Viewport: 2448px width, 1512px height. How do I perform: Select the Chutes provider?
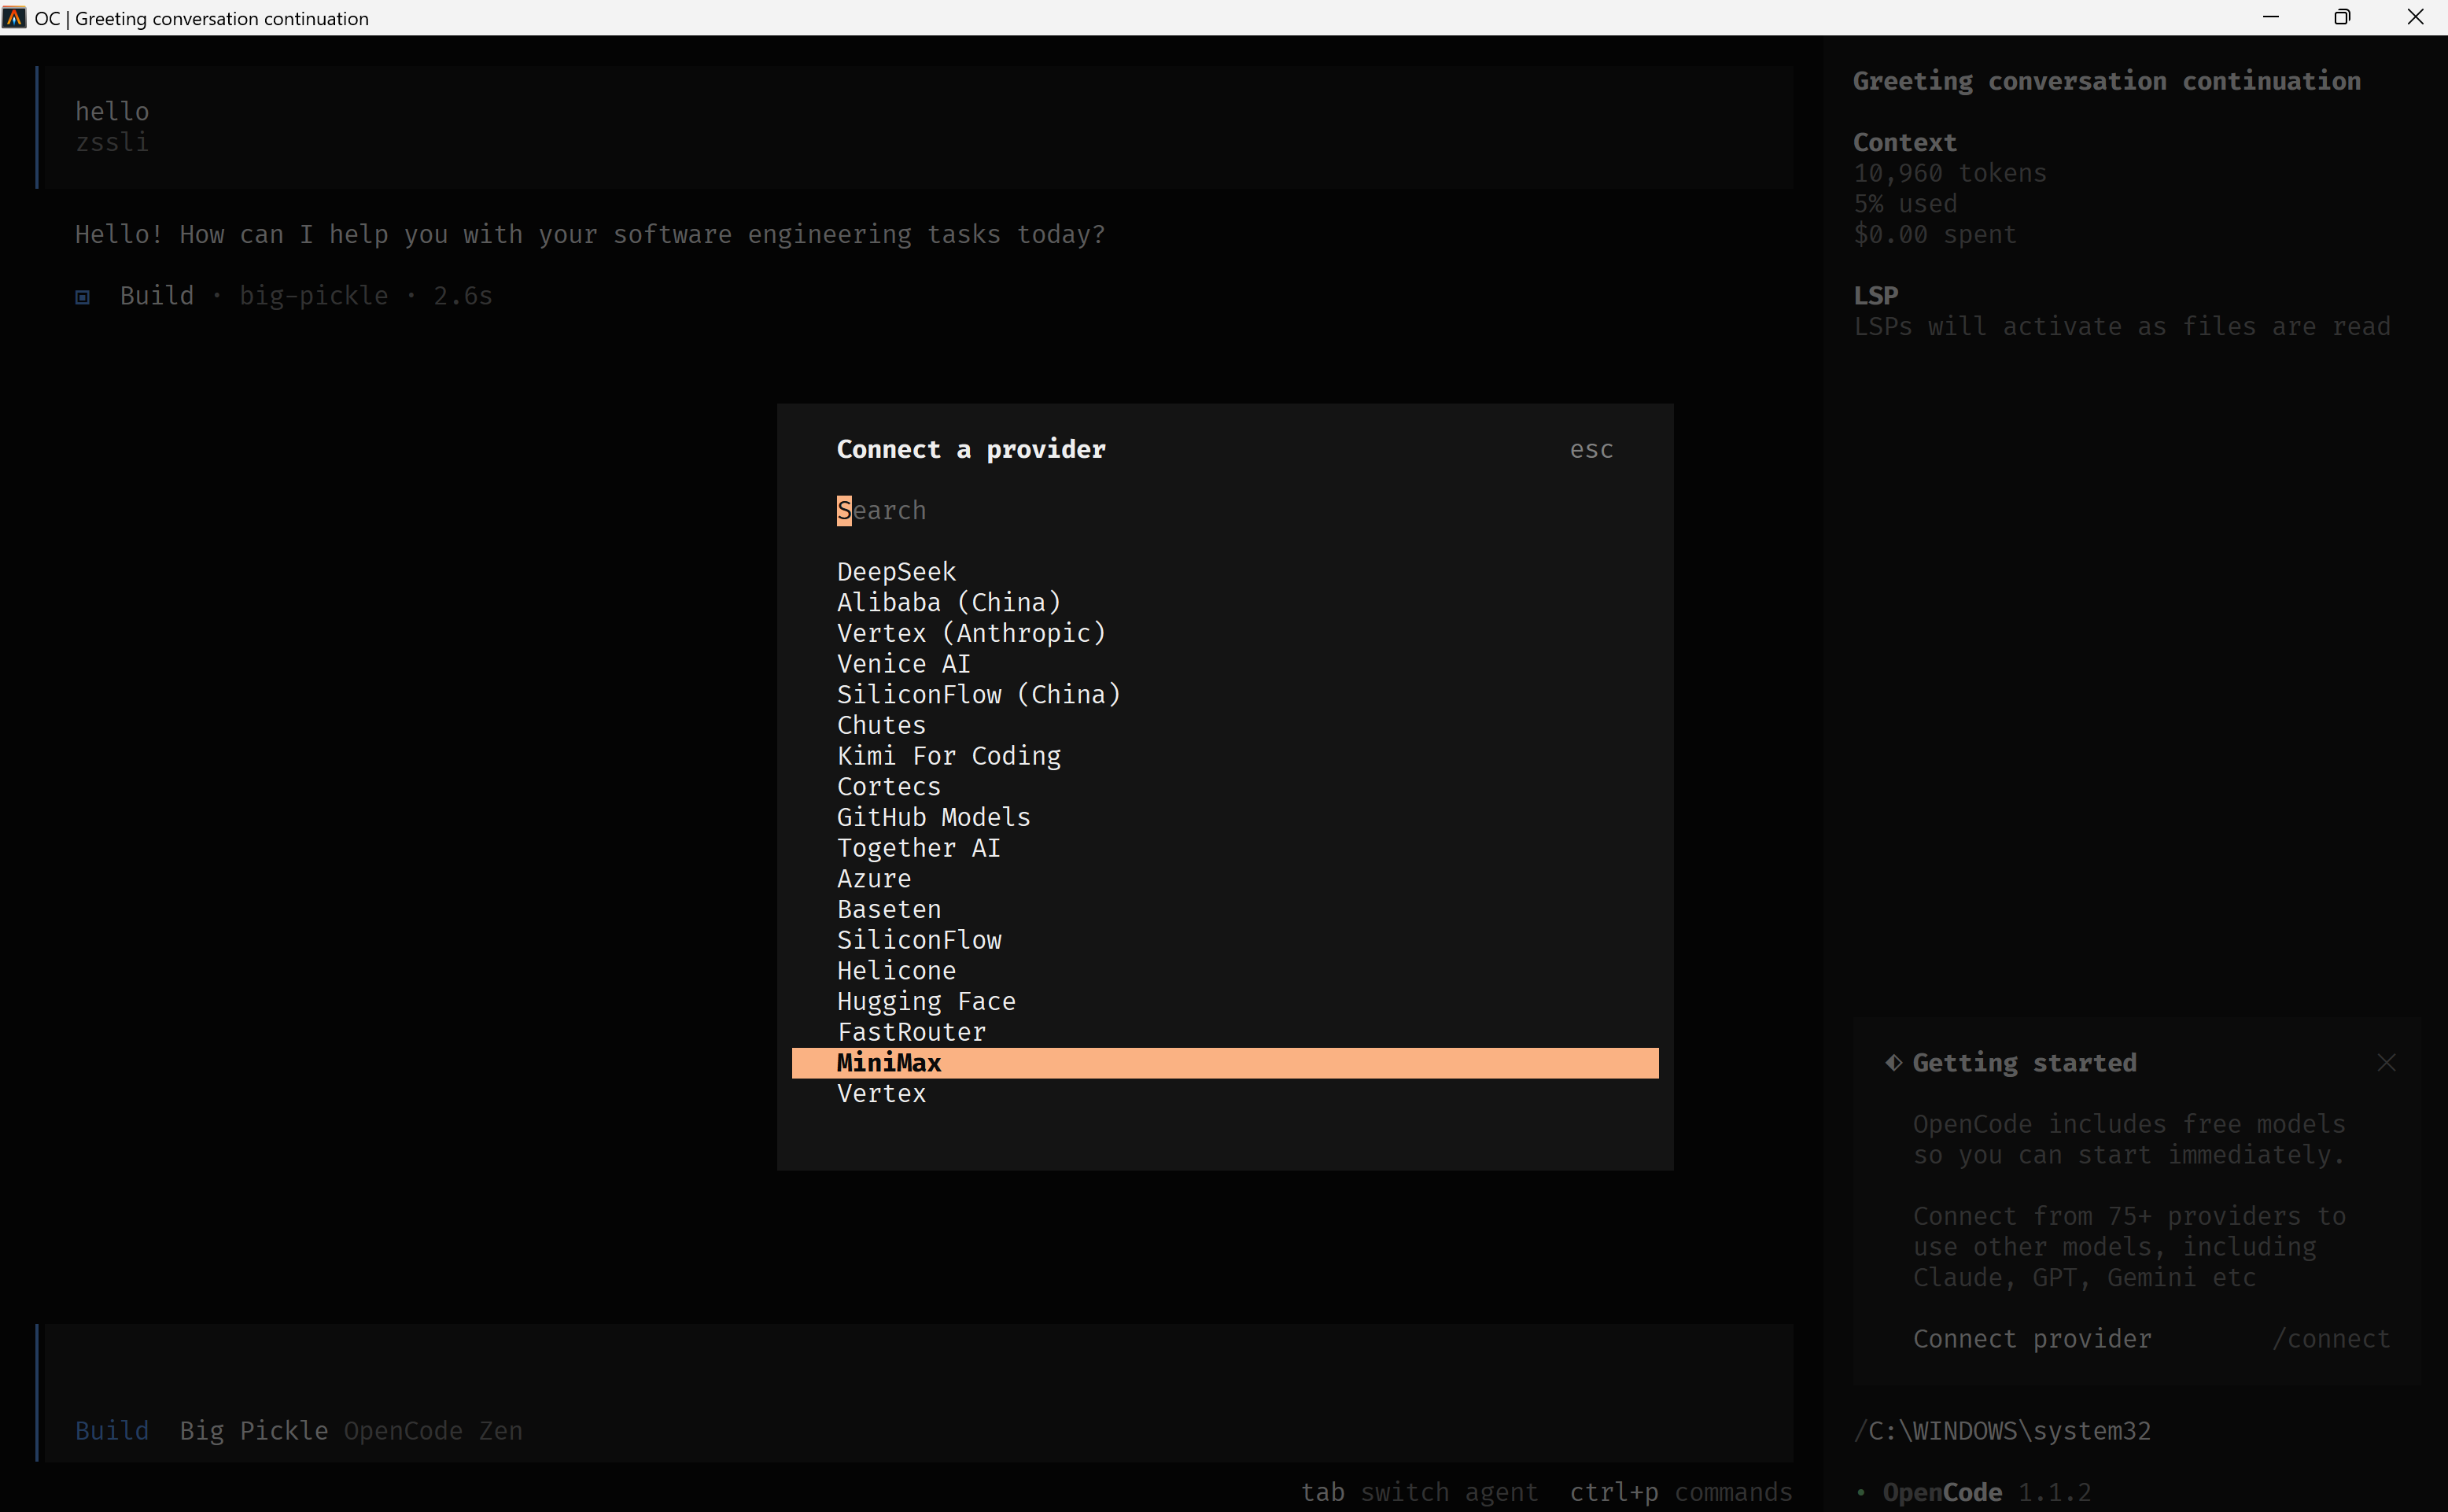[880, 724]
